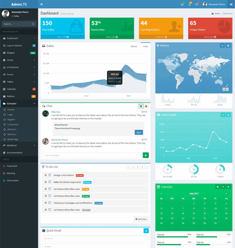Zoom in on the world map
The height and width of the screenshot is (248, 235).
pyautogui.click(x=224, y=89)
